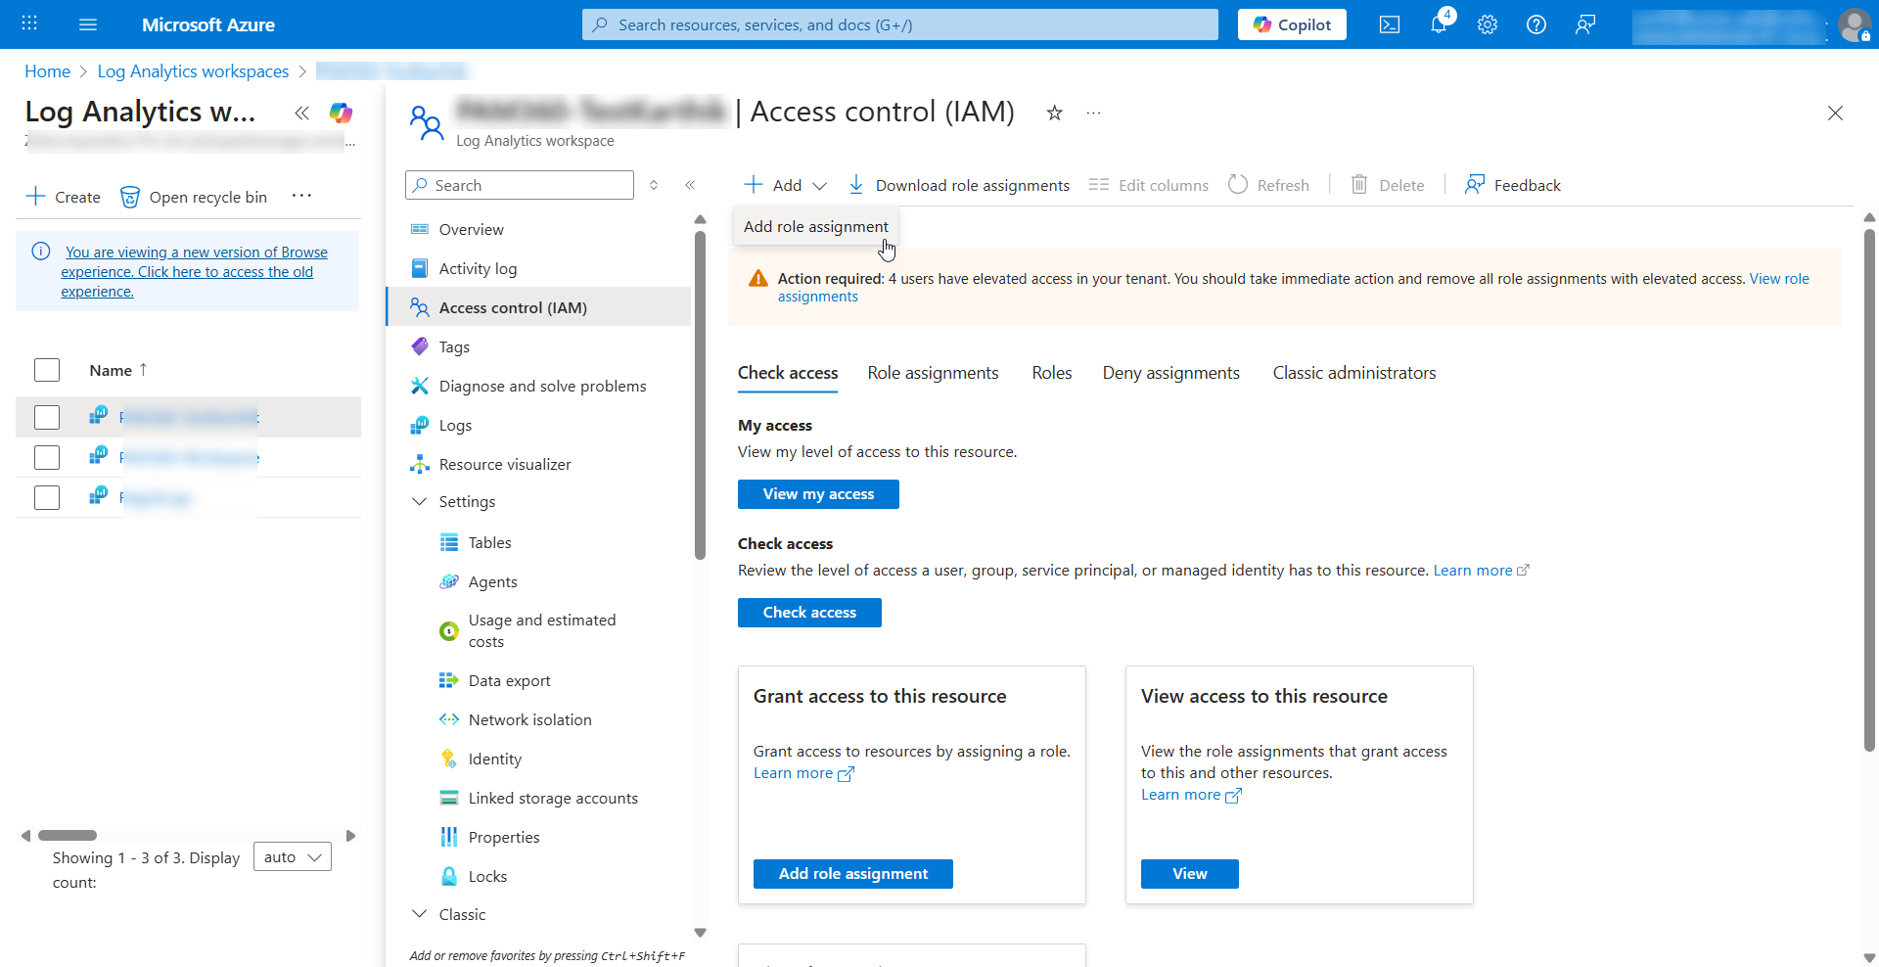Open the Help question mark menu

1536,24
